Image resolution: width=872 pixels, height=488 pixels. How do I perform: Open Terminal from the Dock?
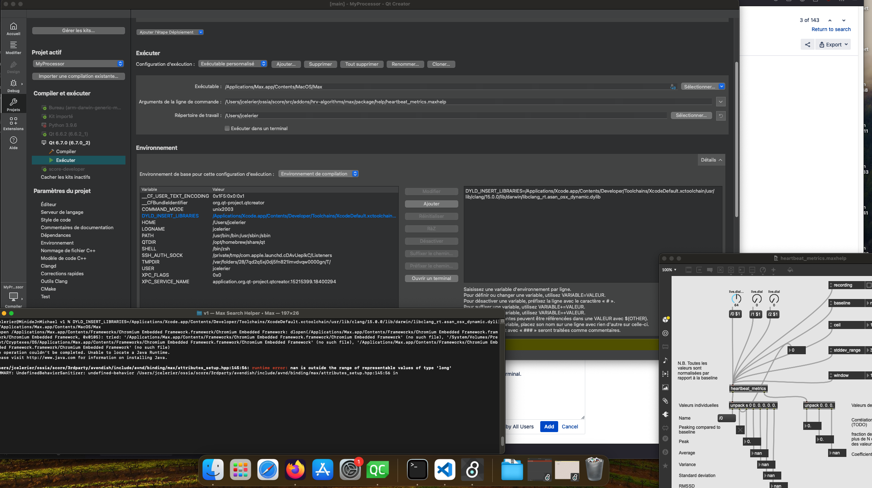[x=417, y=469]
